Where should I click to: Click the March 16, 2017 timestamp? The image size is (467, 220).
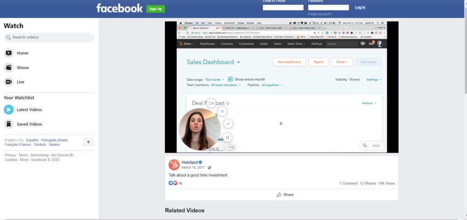(193, 168)
